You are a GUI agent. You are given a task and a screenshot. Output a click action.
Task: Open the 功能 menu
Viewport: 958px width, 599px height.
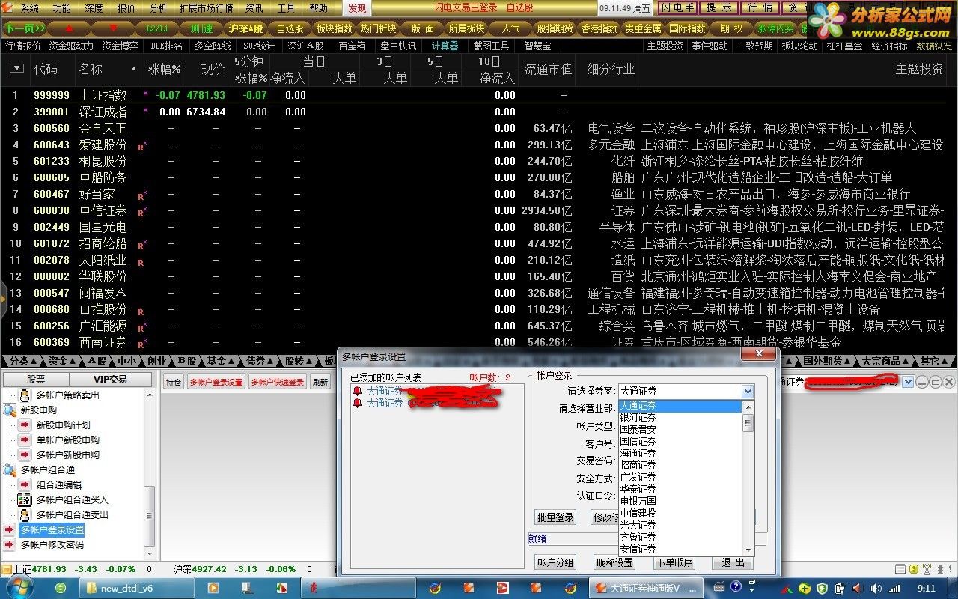(x=61, y=8)
